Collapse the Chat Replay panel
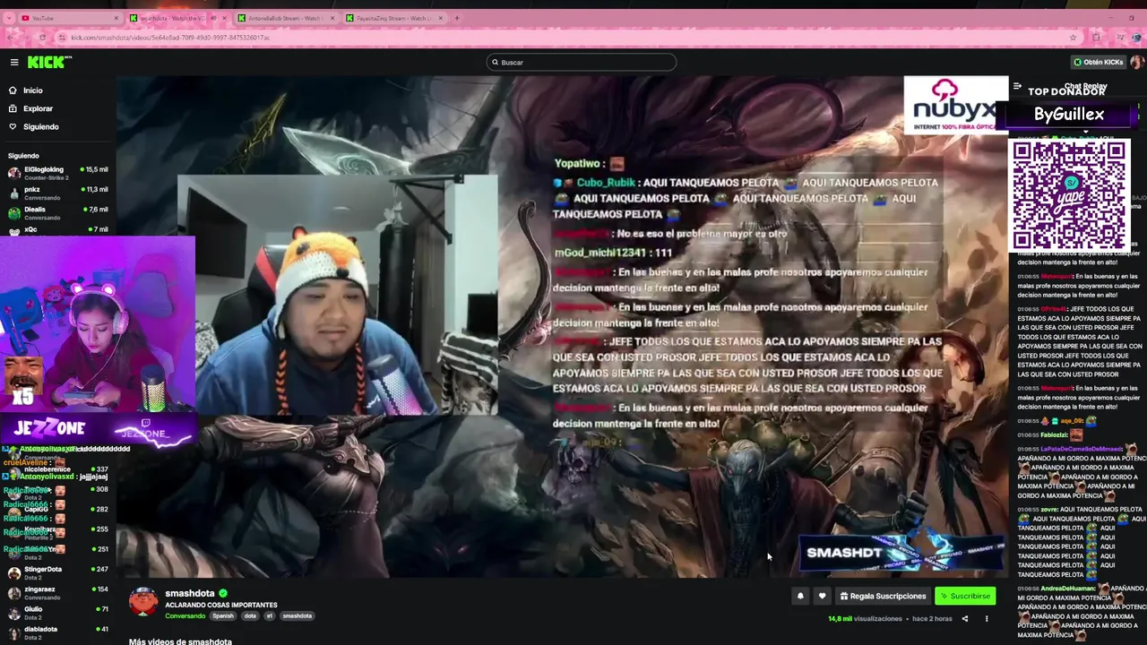The height and width of the screenshot is (645, 1147). 1017,87
